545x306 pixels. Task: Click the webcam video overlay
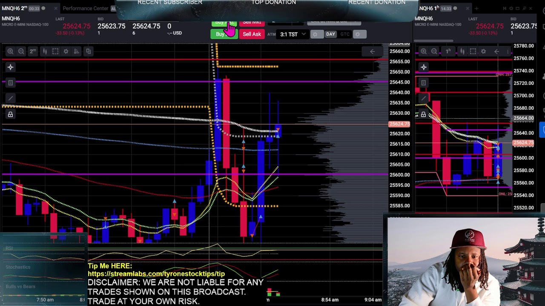coord(466,261)
